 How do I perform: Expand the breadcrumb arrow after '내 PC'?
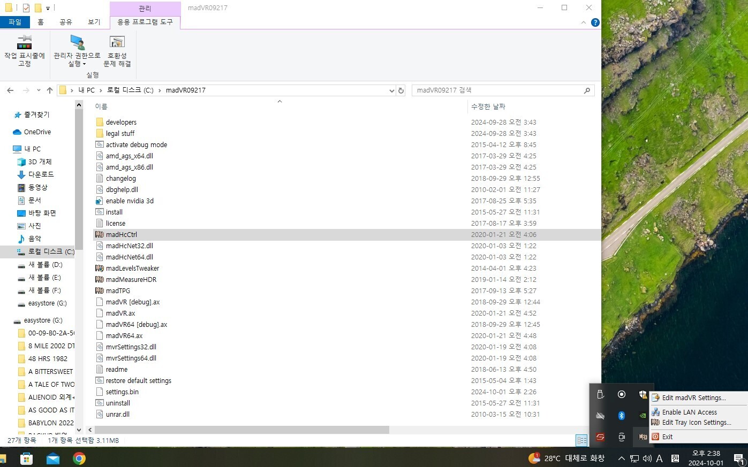point(100,90)
